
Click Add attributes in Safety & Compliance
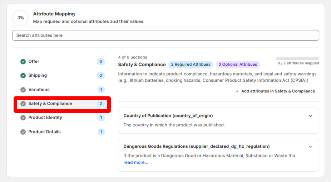pos(275,91)
